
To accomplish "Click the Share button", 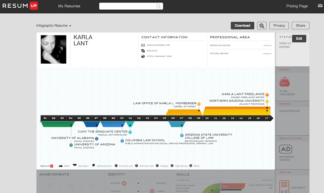I will click(x=300, y=25).
